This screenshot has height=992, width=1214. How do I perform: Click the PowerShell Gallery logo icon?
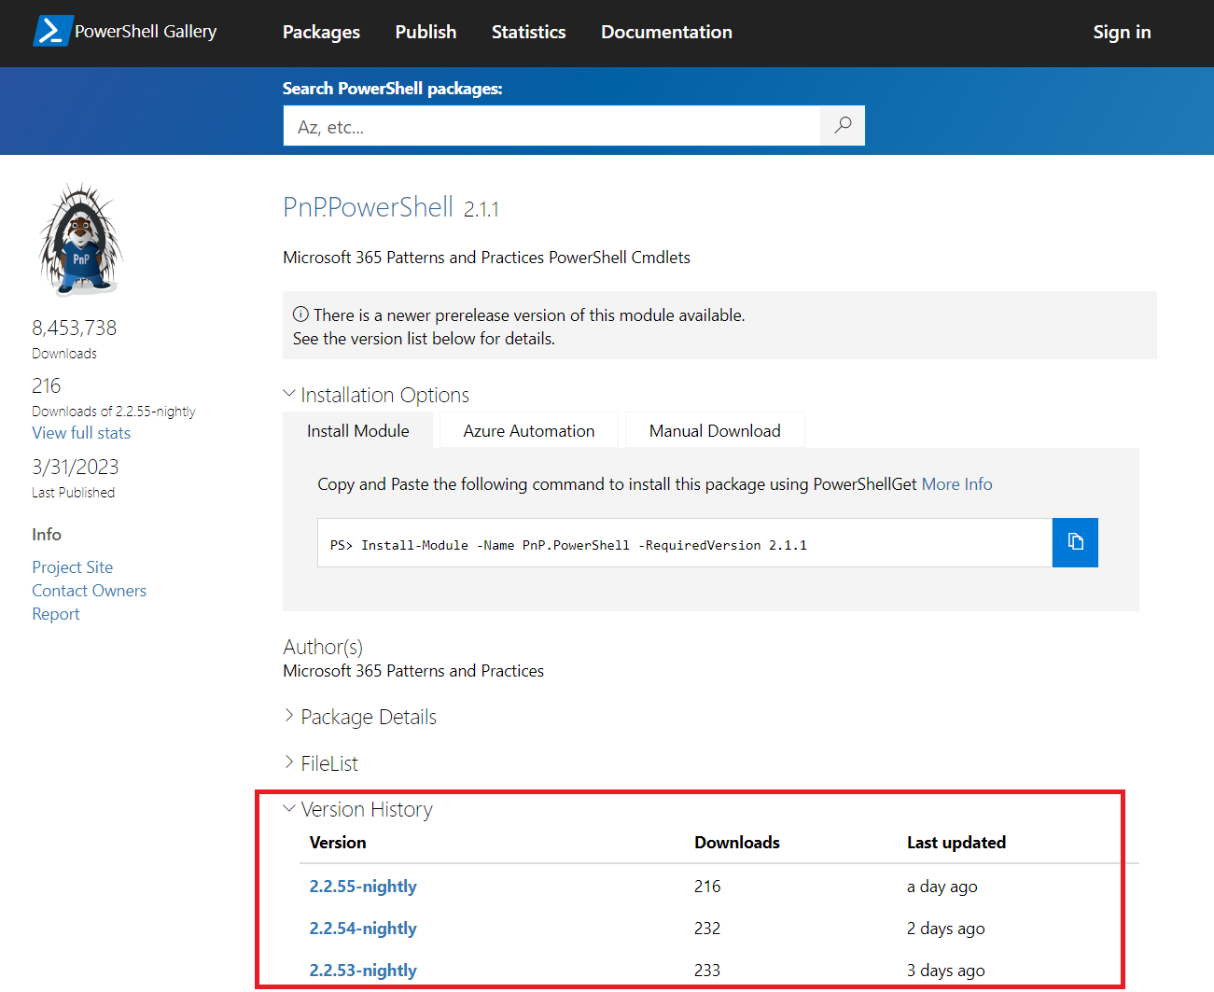click(x=52, y=31)
